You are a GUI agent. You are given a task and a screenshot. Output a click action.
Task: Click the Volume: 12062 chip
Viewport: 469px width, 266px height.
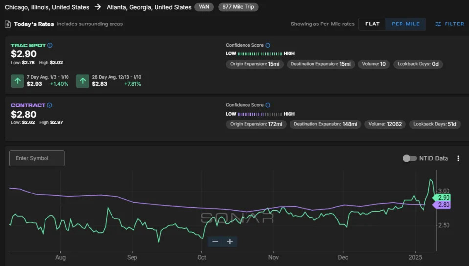tap(385, 124)
